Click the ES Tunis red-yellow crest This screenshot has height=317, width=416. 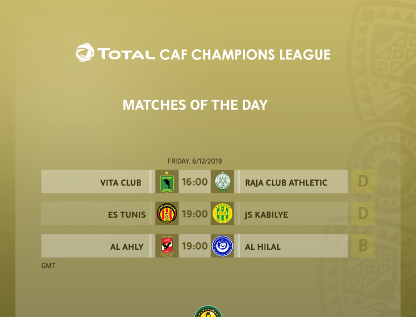[x=167, y=214]
